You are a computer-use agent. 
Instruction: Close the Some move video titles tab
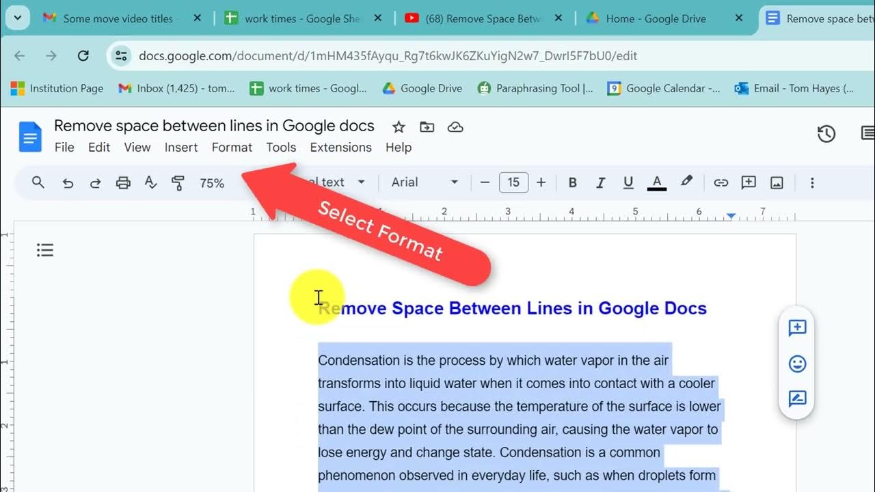coord(198,18)
